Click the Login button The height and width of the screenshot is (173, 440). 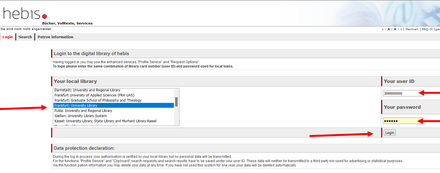click(x=390, y=133)
